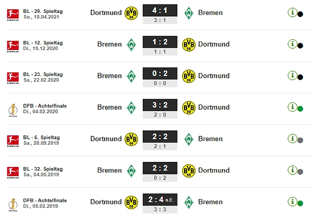Open the 4:1 score box
312x217 pixels.
[160, 10]
